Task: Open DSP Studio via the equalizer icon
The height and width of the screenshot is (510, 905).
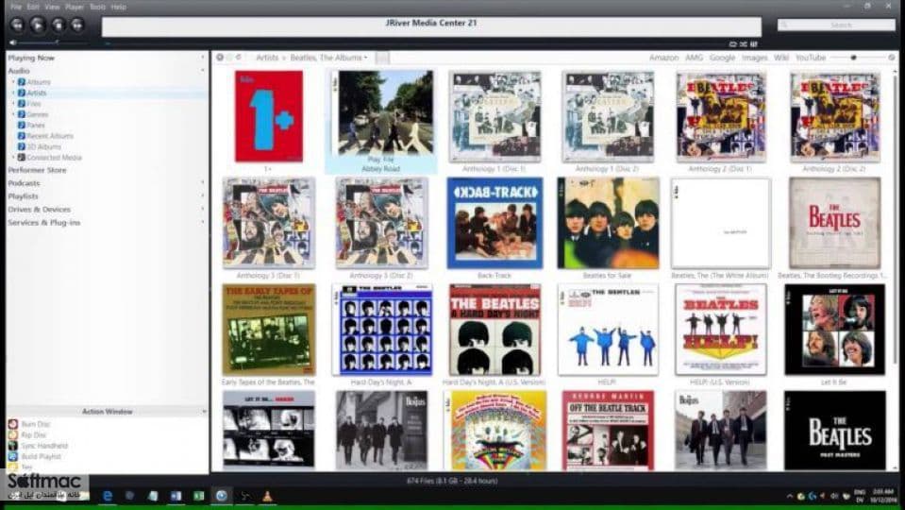Action: point(754,43)
